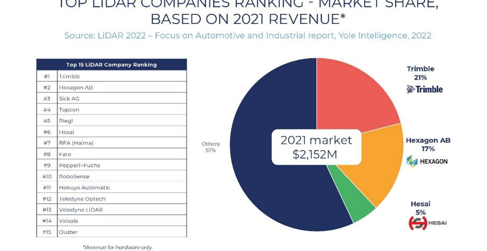Click the Velodyne LiDAR table entry

pyautogui.click(x=111, y=210)
